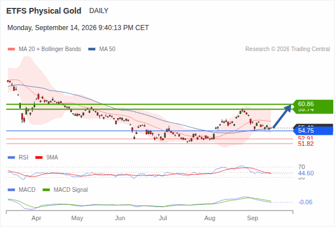Image resolution: width=335 pixels, height=227 pixels.
Task: Click the 9MA legend label
Action: (x=52, y=158)
